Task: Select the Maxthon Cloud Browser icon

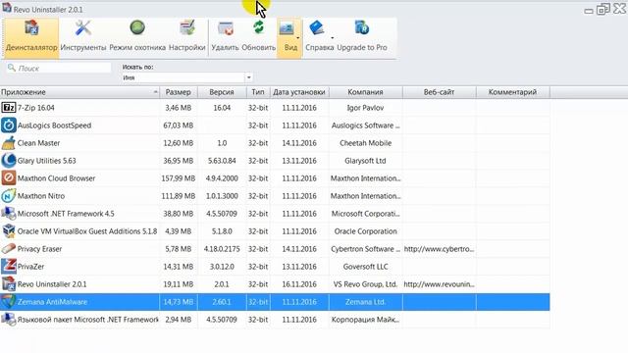Action: [9, 178]
